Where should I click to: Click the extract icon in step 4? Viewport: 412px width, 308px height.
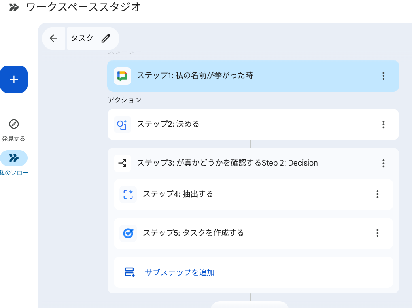[x=128, y=194]
